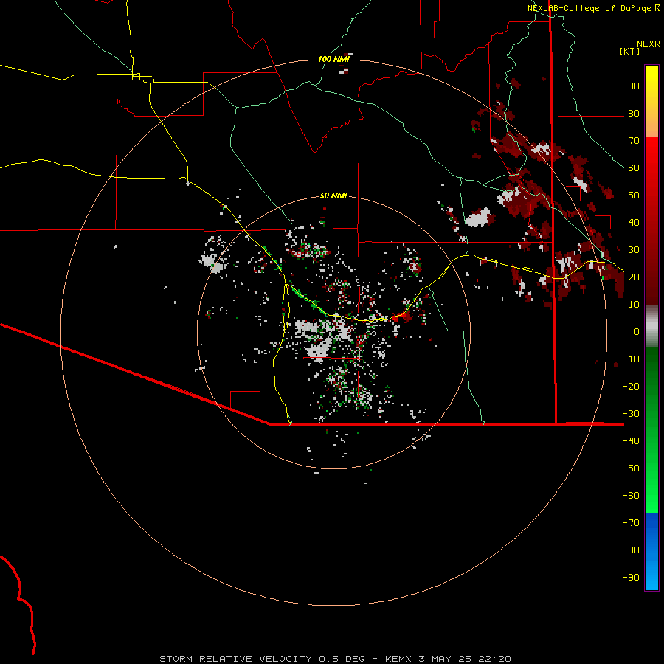Click the 60 value on the velocity scale
The image size is (664, 664).
[x=634, y=167]
